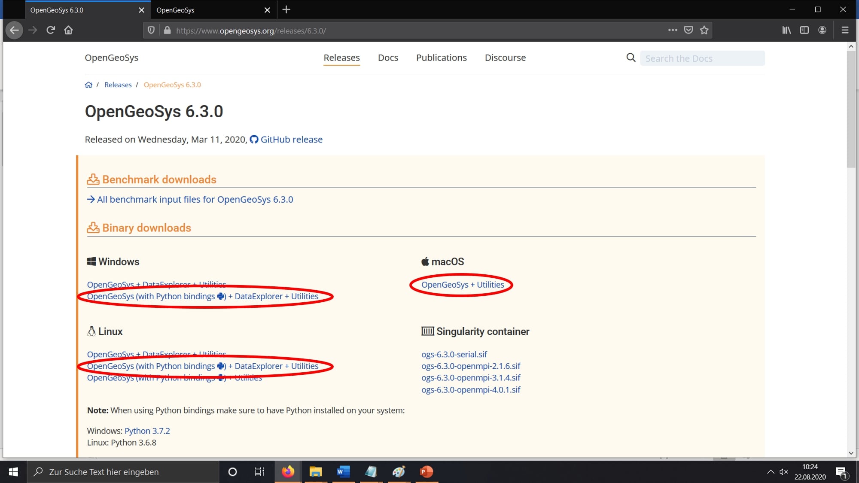The image size is (859, 483).
Task: Open Task View on taskbar
Action: tap(259, 472)
